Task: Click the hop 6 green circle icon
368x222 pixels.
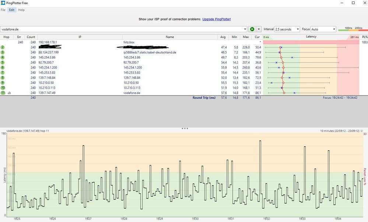Action: click(x=3, y=67)
